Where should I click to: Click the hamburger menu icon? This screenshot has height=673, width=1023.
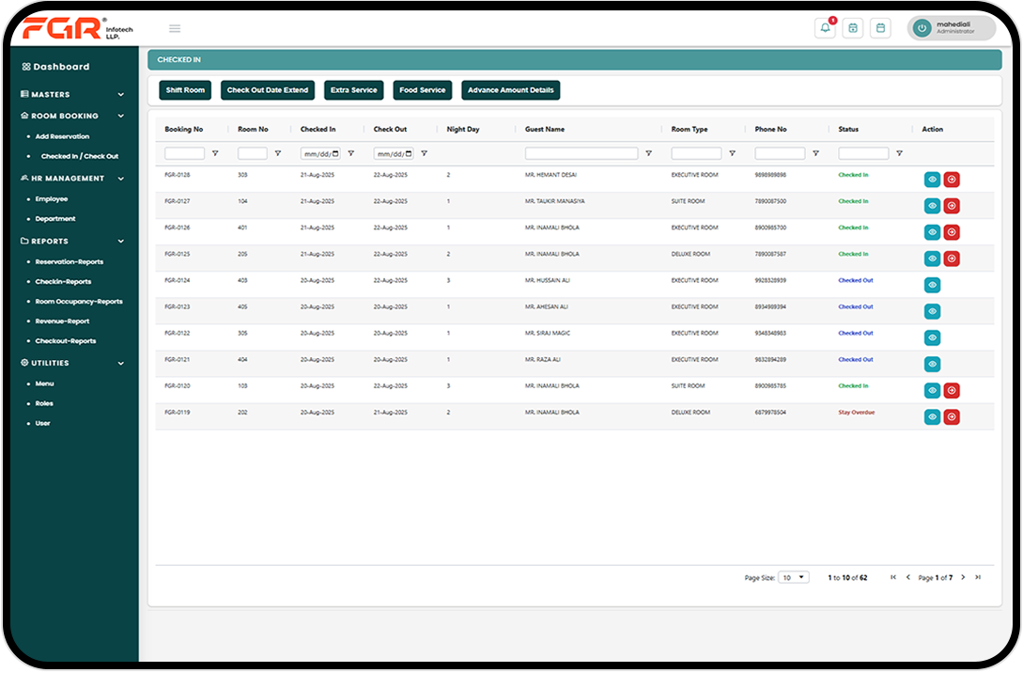(175, 28)
